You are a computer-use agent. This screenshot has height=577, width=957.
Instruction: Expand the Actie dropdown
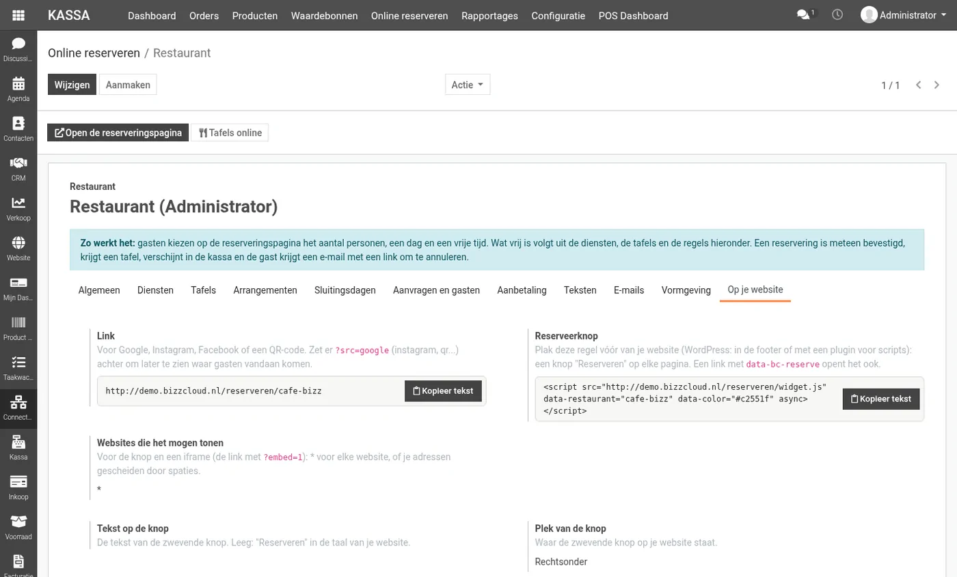pos(468,85)
